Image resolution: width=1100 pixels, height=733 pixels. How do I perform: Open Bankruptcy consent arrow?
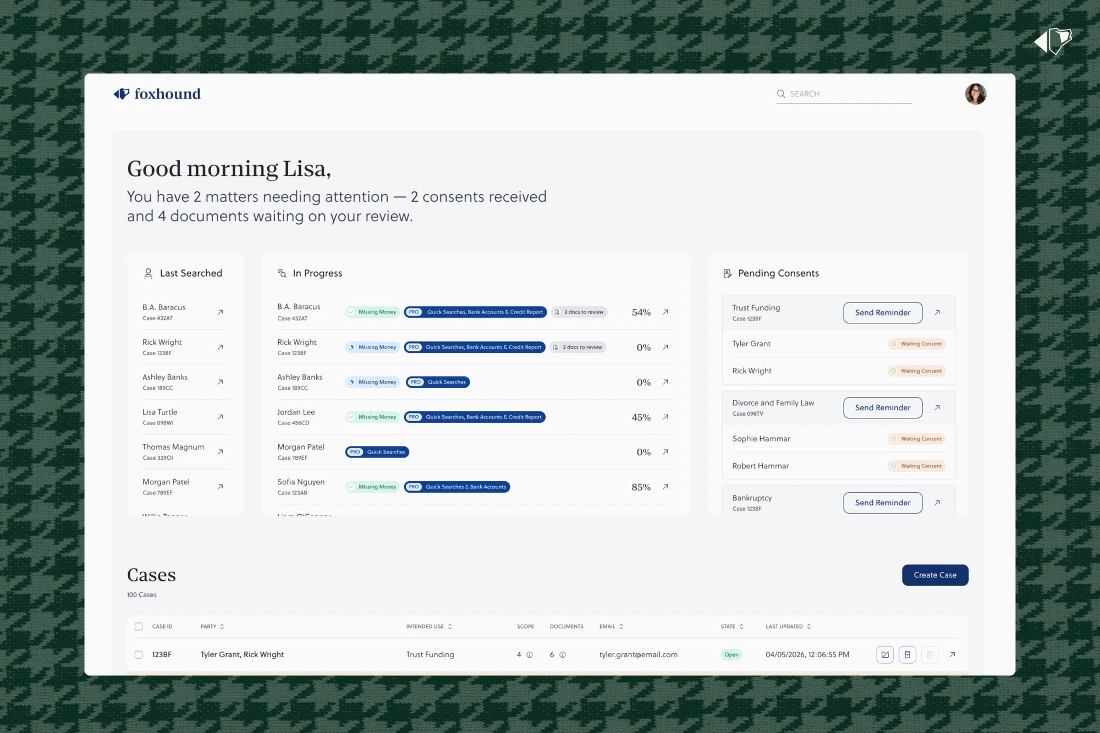tap(937, 503)
